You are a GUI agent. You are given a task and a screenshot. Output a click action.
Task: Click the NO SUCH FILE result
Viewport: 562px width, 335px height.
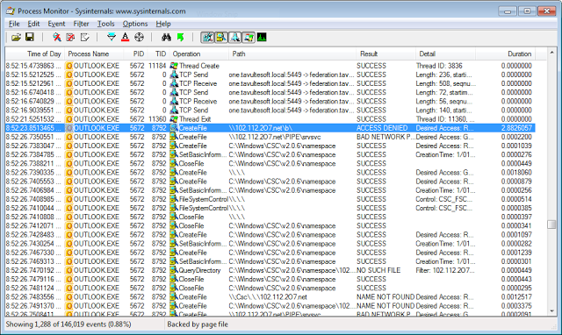pyautogui.click(x=378, y=270)
